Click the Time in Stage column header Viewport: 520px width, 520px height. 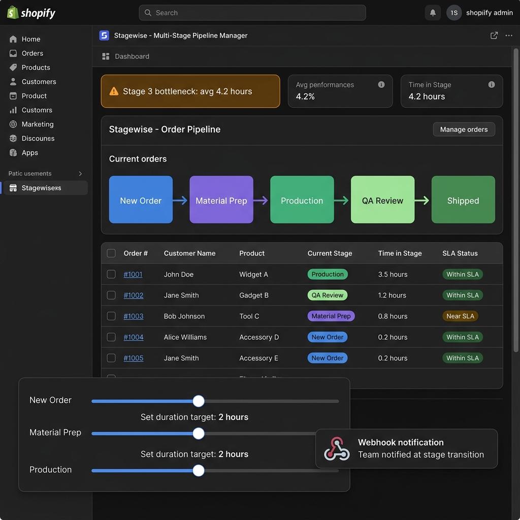point(400,253)
